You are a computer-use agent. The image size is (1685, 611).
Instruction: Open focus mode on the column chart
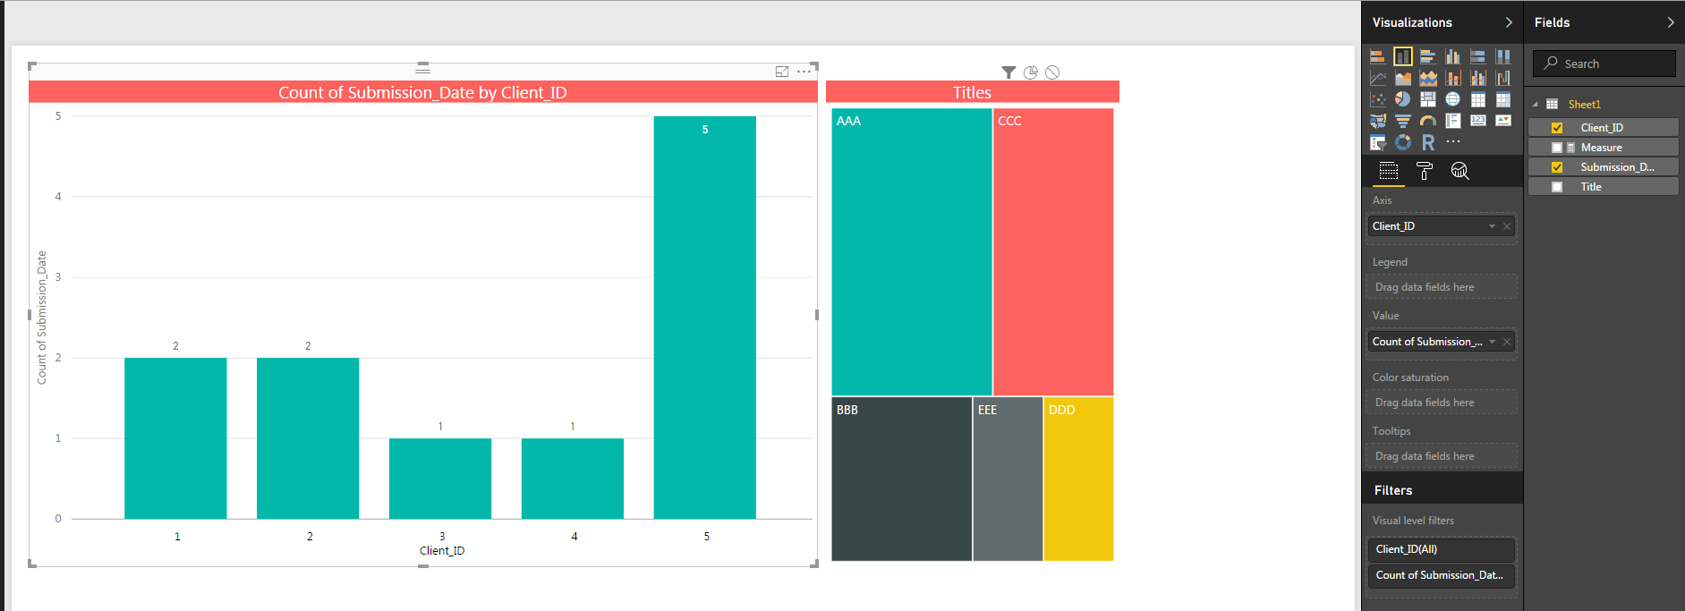click(782, 72)
